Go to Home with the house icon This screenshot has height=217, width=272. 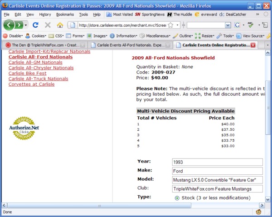(60, 25)
